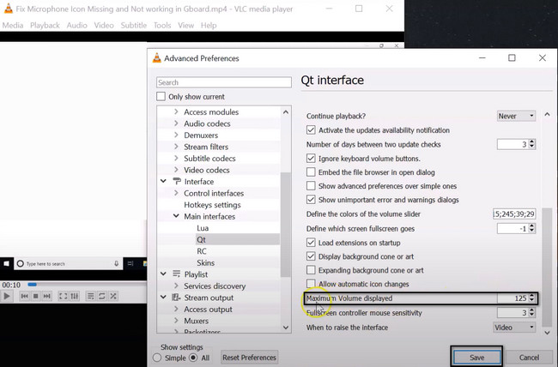Viewport: 558px width, 367px height.
Task: Collapse the Stream output tree node
Action: click(163, 297)
